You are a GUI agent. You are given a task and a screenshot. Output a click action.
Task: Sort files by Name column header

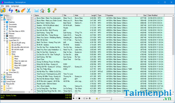click(48, 15)
